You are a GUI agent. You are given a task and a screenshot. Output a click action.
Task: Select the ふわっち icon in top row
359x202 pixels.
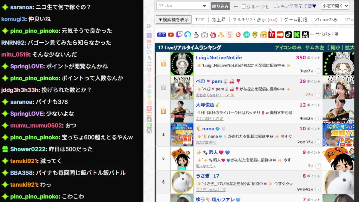222,35
